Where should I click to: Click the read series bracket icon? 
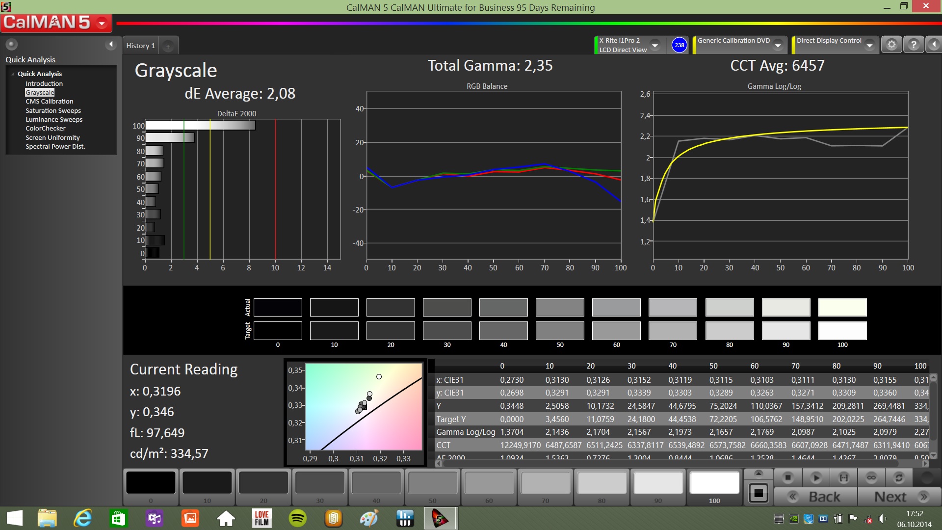(844, 477)
